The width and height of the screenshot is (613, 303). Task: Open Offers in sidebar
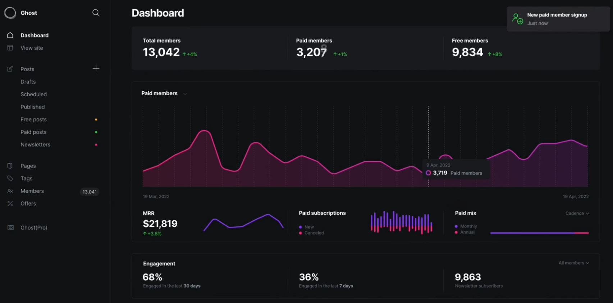28,203
